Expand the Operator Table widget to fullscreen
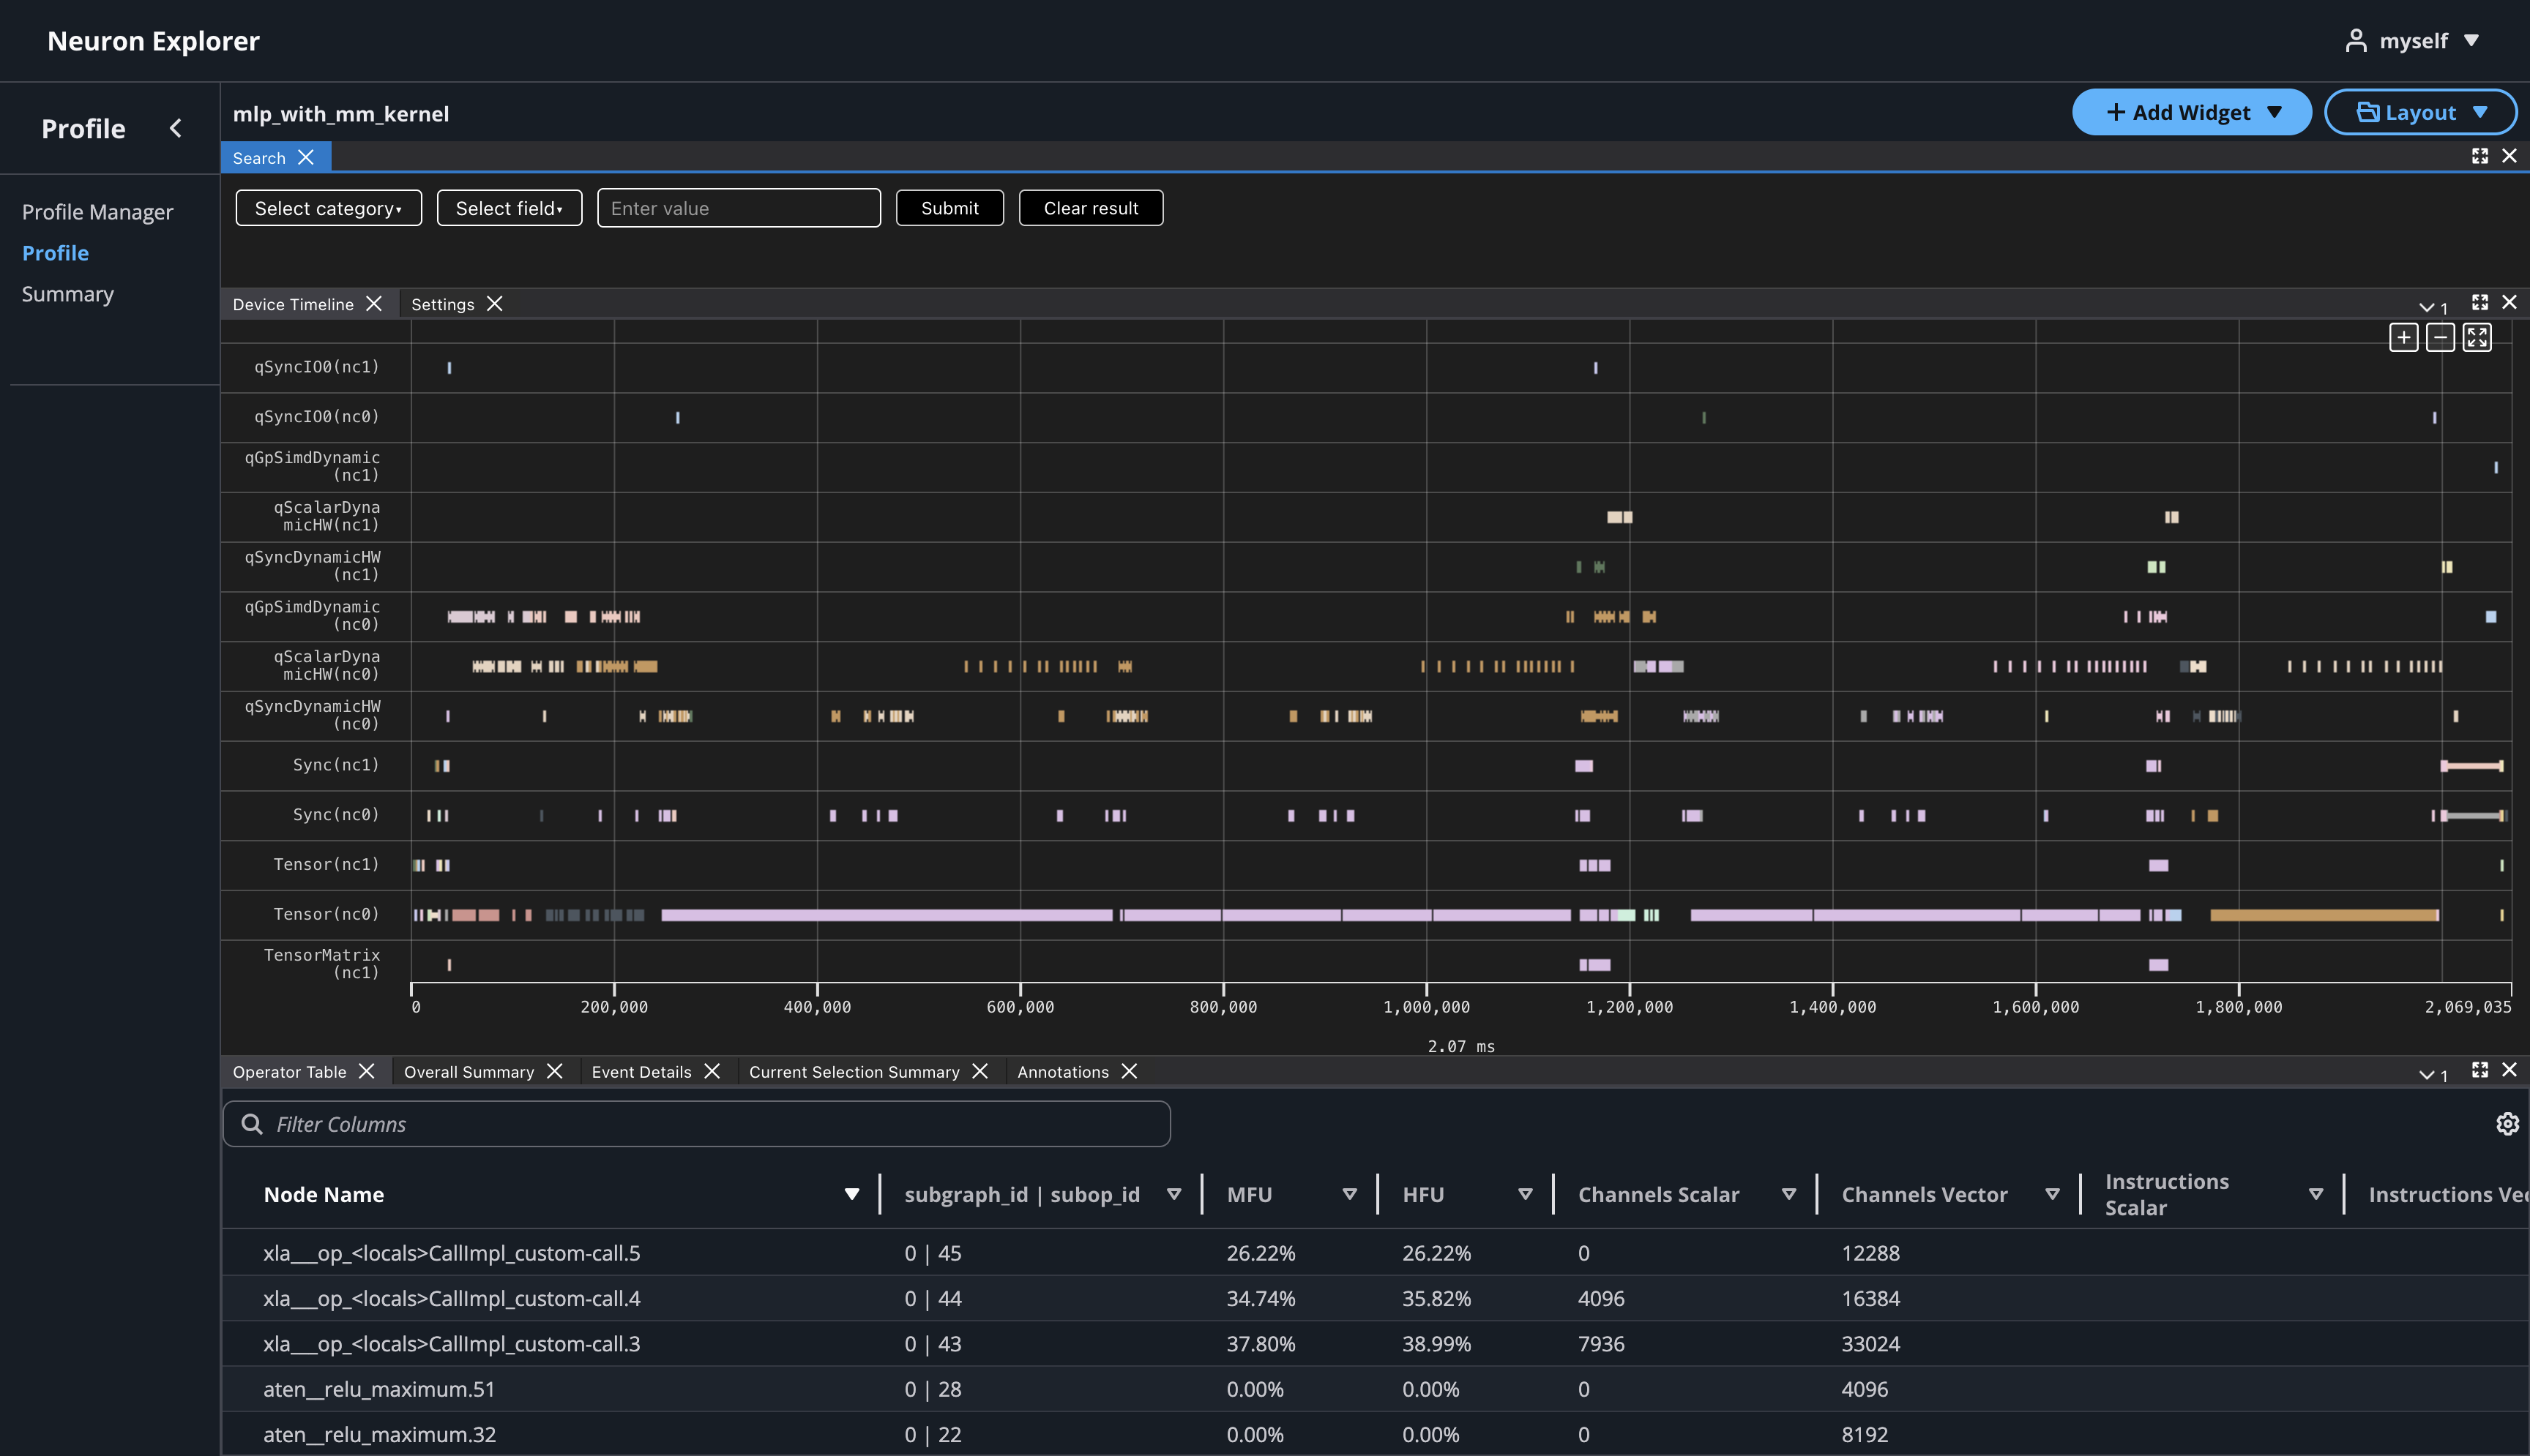The image size is (2530, 1456). (x=2480, y=1070)
